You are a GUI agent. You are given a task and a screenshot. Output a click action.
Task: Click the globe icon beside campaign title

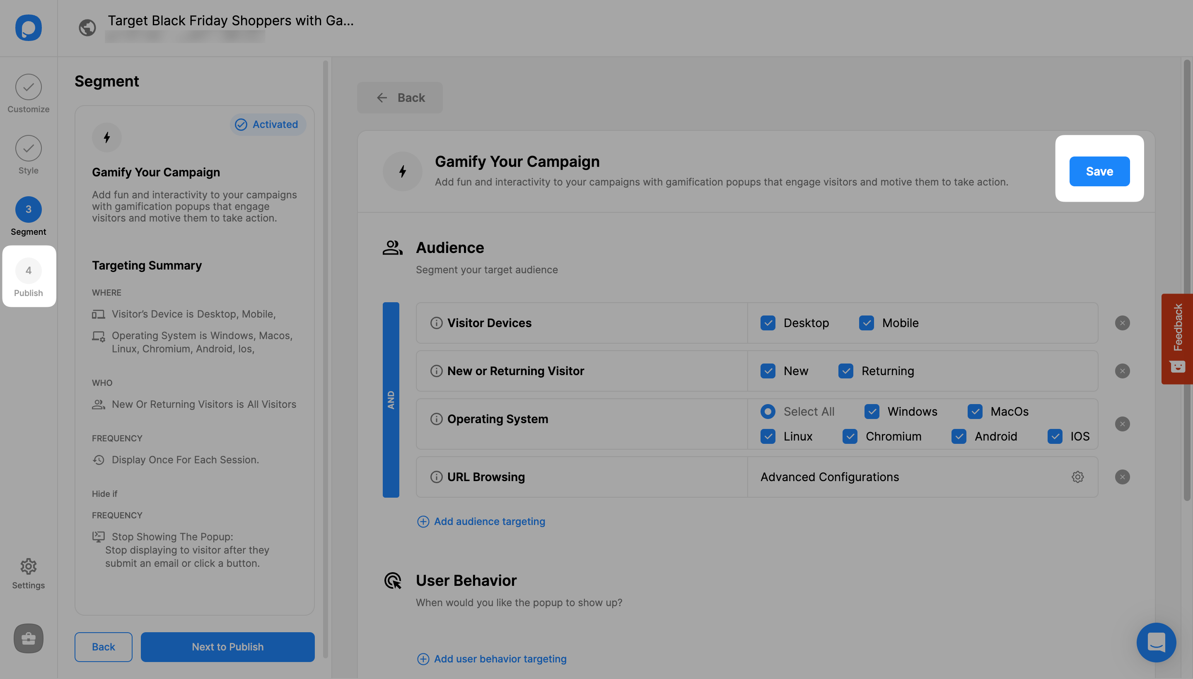point(87,28)
